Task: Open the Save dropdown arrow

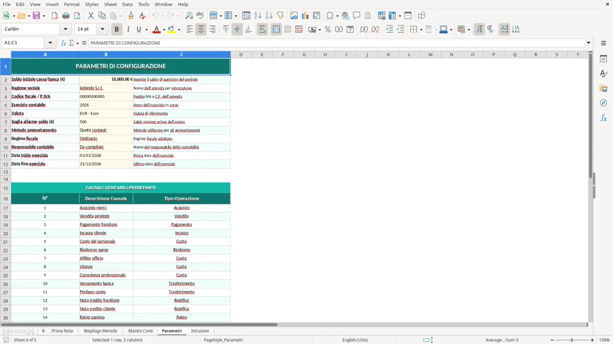Action: [x=43, y=16]
